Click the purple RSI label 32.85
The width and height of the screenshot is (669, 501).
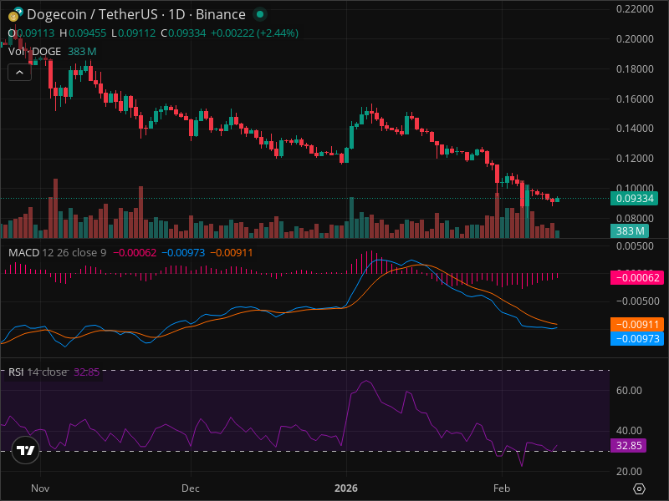click(629, 446)
